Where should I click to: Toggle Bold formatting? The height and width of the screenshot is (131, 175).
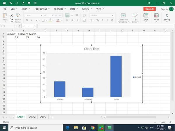pyautogui.click(x=27, y=20)
